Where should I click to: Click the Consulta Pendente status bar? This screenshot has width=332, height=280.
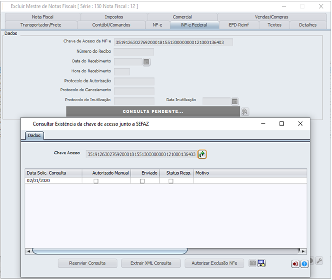coord(153,112)
